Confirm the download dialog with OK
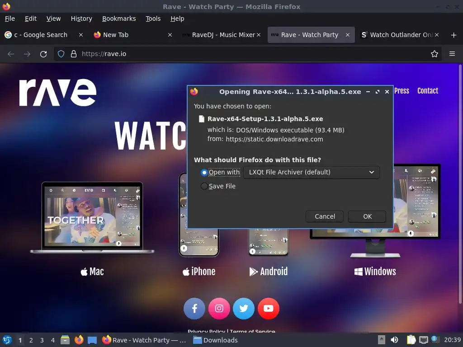 tap(367, 216)
